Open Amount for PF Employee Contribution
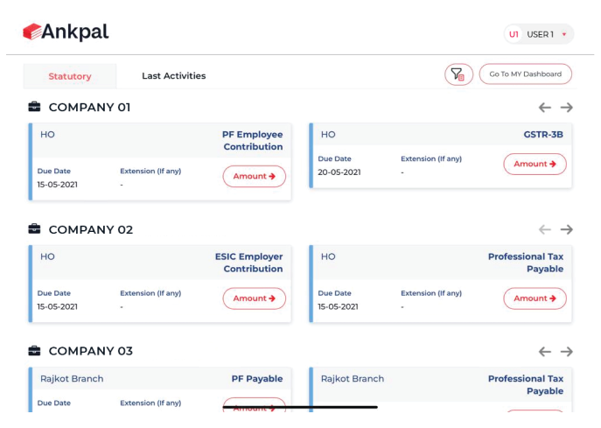601x428 pixels. (x=254, y=177)
